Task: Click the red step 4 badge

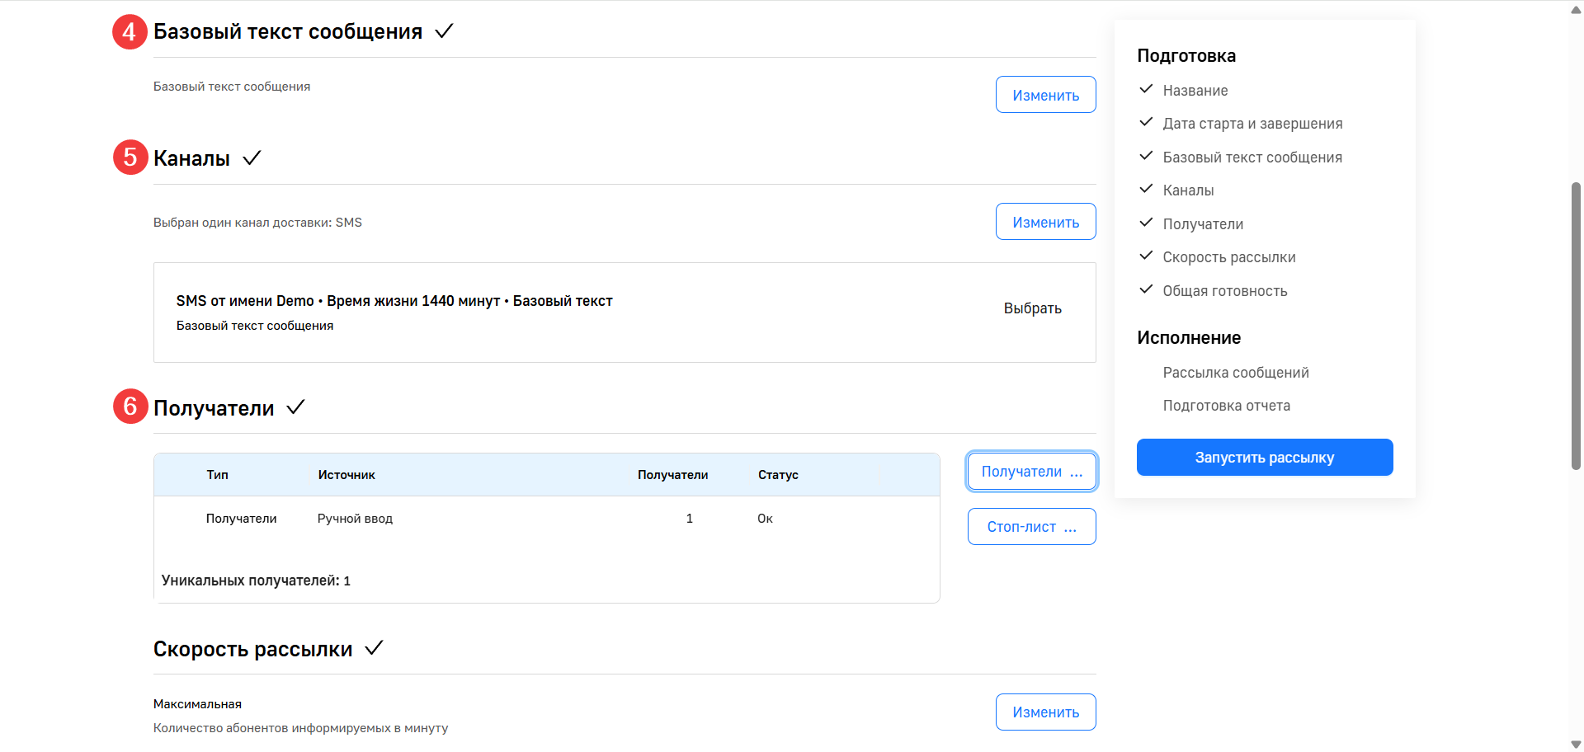Action: pyautogui.click(x=130, y=32)
